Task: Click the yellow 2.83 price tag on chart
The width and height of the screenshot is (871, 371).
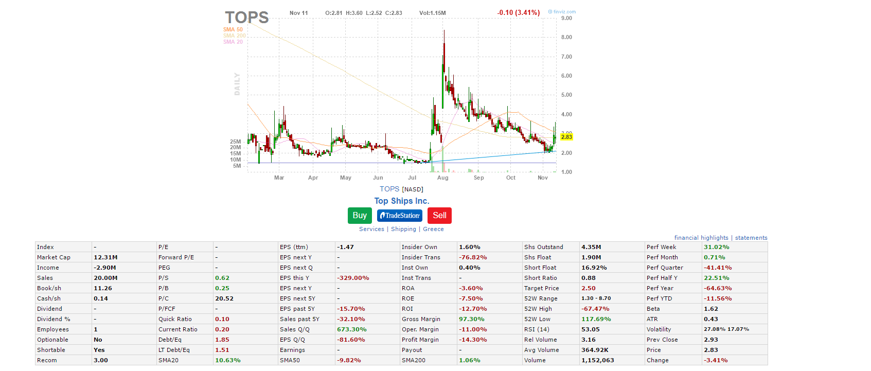Action: click(566, 137)
